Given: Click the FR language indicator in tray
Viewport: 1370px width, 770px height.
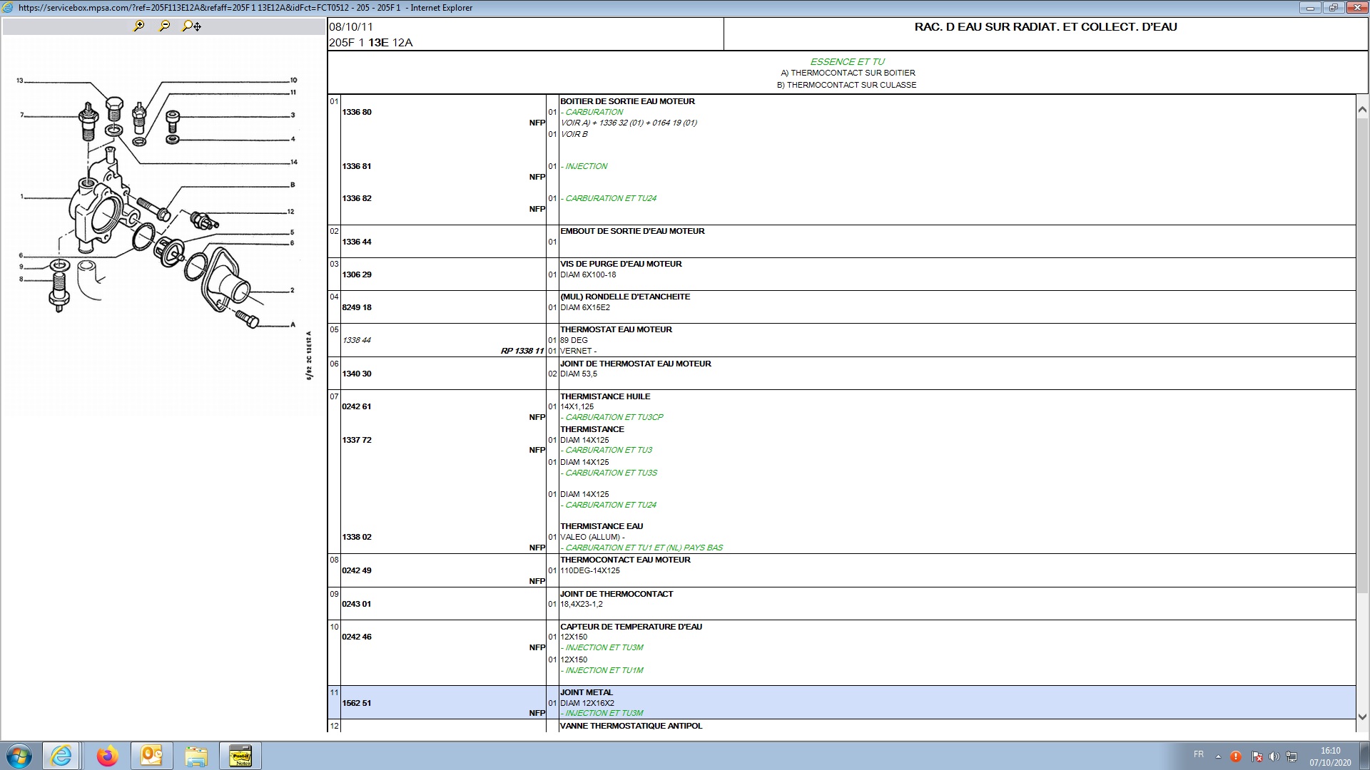Looking at the screenshot, I should coord(1199,754).
